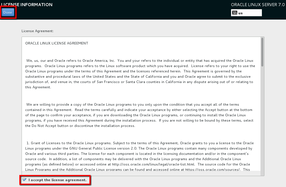Click the ORACLE LINUX LICENSE AGREEMENT heading
The width and height of the screenshot is (286, 187).
click(x=57, y=43)
